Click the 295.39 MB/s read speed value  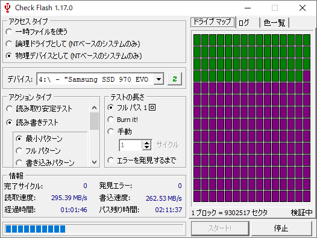(x=69, y=198)
